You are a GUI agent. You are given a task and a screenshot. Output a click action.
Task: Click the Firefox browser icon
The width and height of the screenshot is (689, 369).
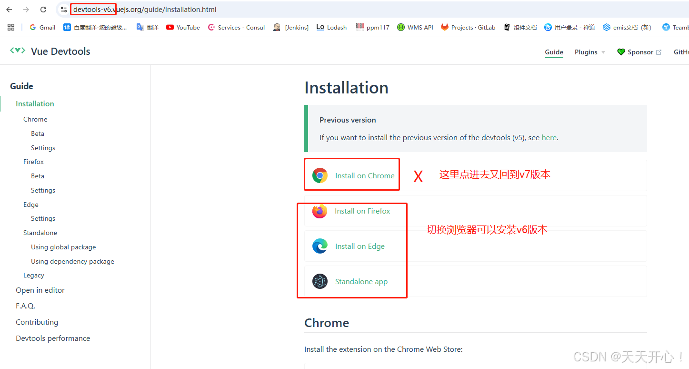coord(320,211)
